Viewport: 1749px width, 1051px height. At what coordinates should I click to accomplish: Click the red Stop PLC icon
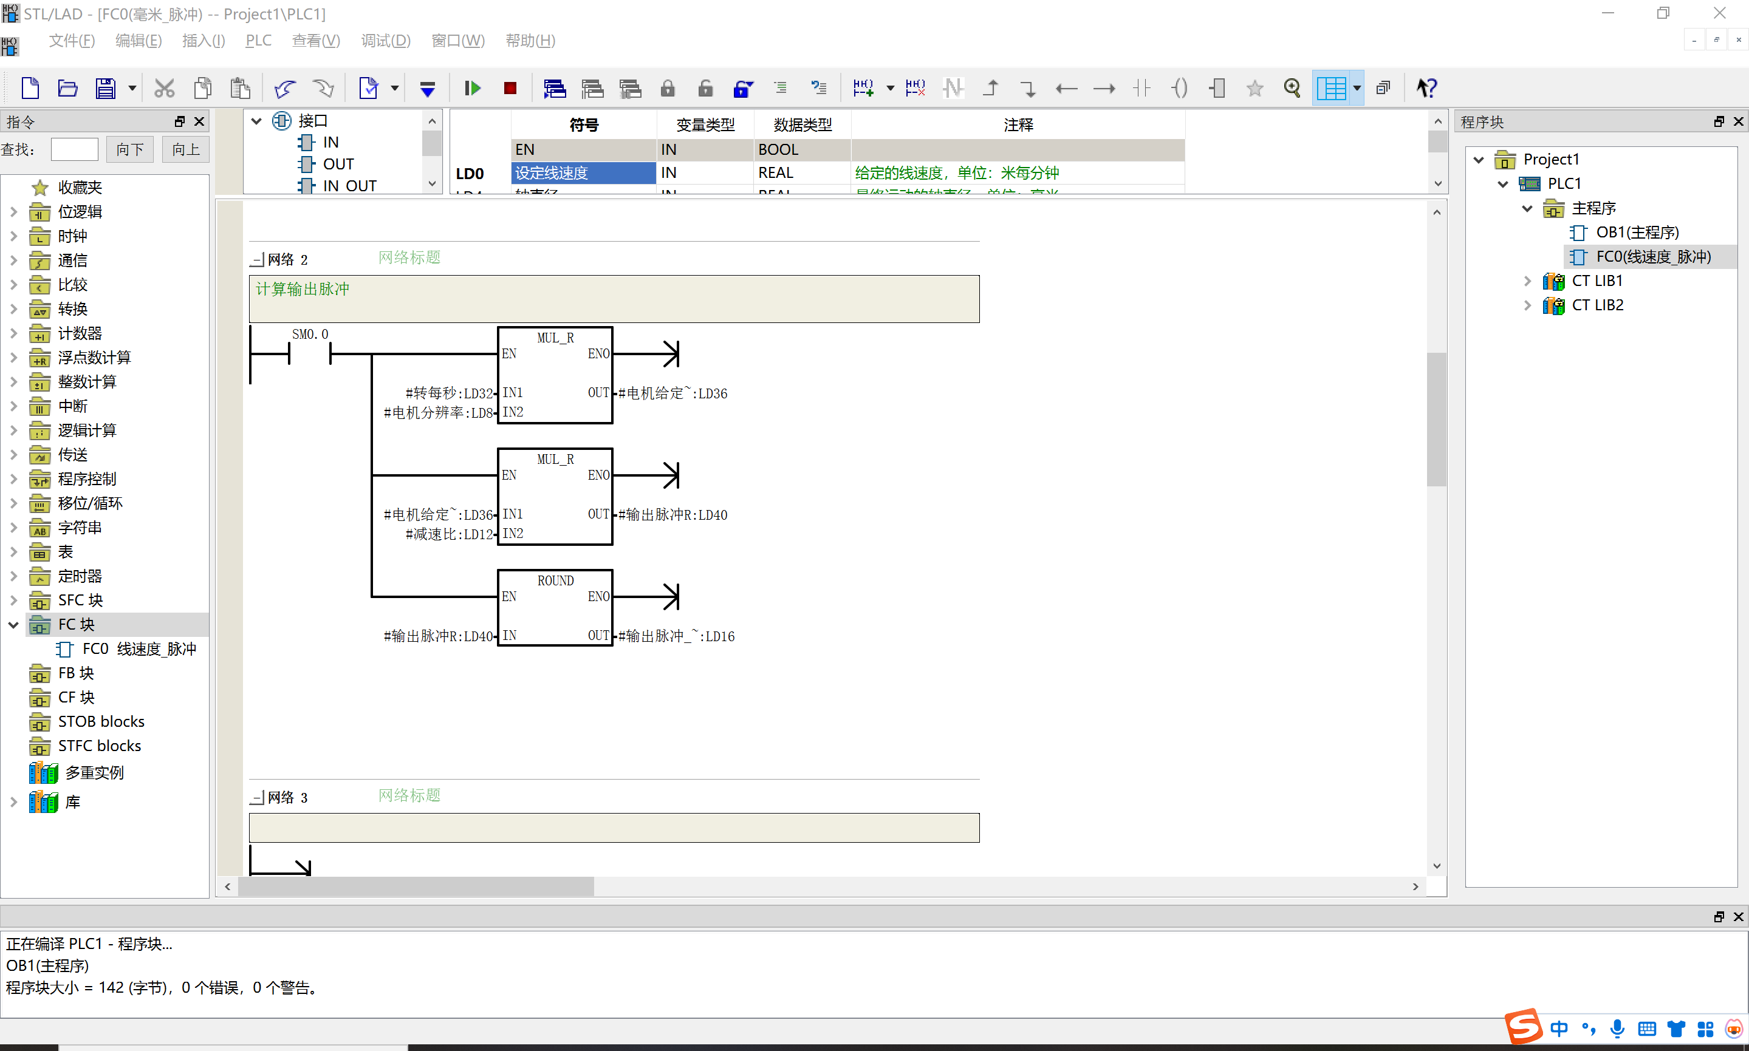[510, 89]
